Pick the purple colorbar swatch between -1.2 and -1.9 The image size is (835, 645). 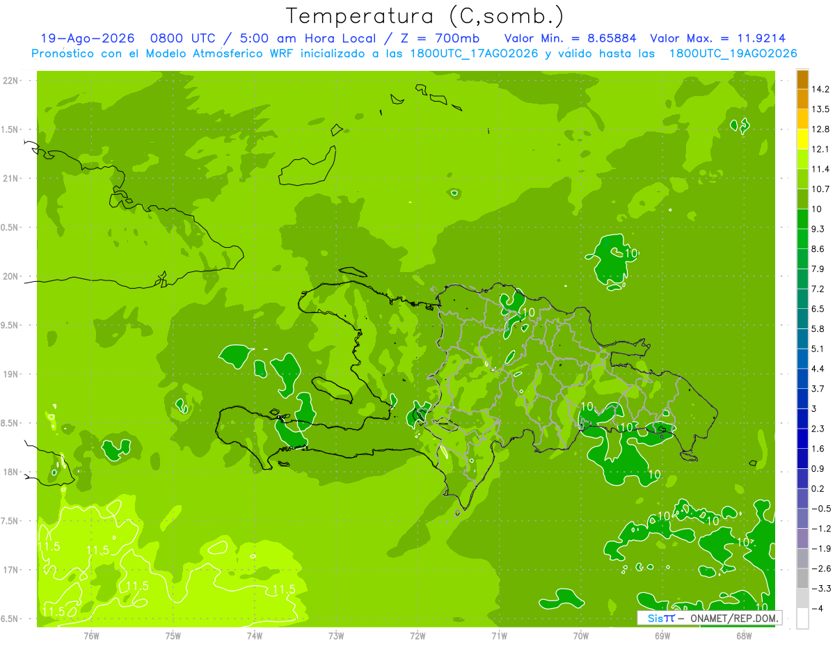[x=802, y=539]
